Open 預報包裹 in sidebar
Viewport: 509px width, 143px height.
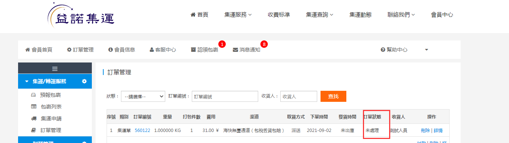coord(51,95)
